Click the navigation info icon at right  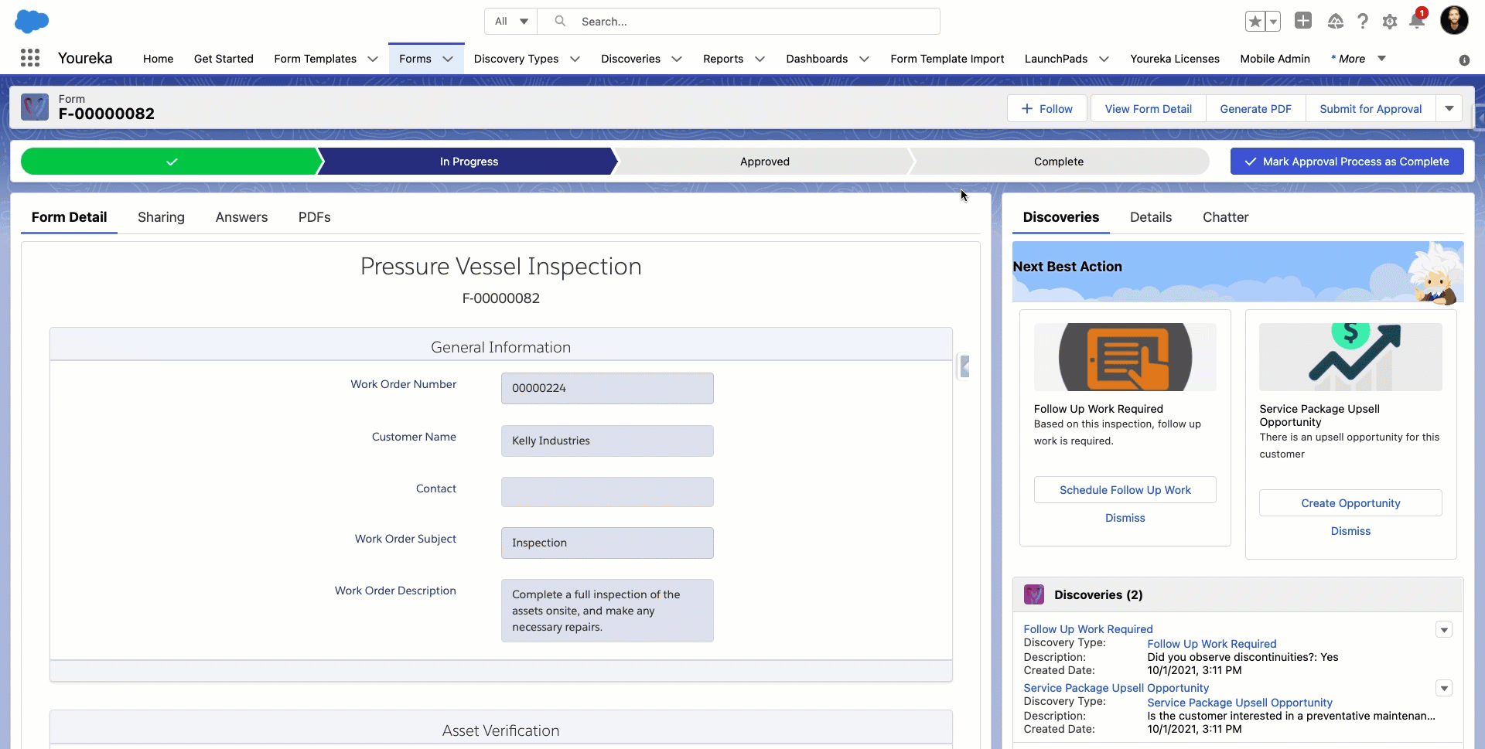point(1464,60)
